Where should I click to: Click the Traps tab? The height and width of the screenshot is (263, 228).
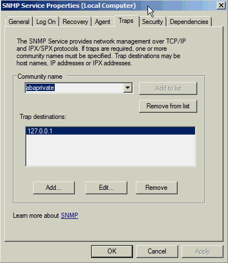(126, 21)
